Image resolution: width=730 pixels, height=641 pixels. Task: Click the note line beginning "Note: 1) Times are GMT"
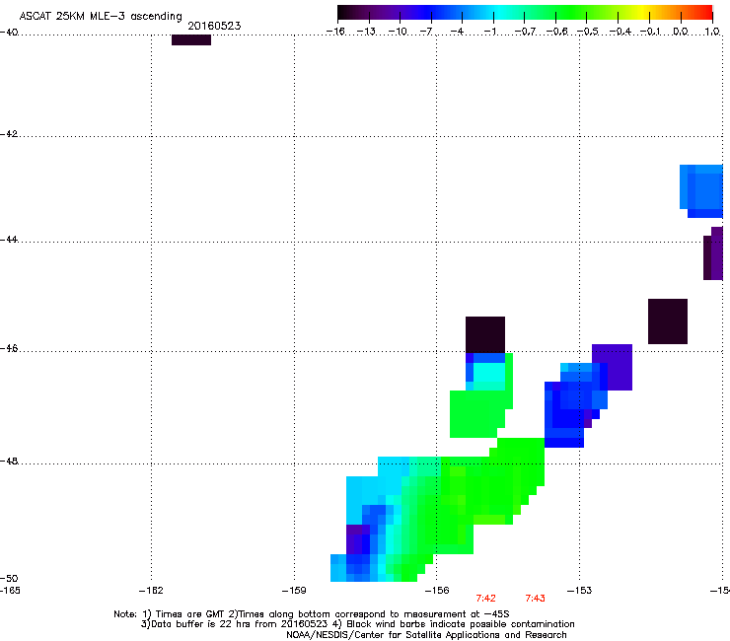tap(312, 614)
